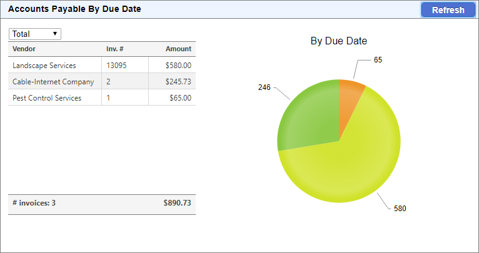Click the 246 pie chart label
The height and width of the screenshot is (253, 479).
click(x=264, y=87)
